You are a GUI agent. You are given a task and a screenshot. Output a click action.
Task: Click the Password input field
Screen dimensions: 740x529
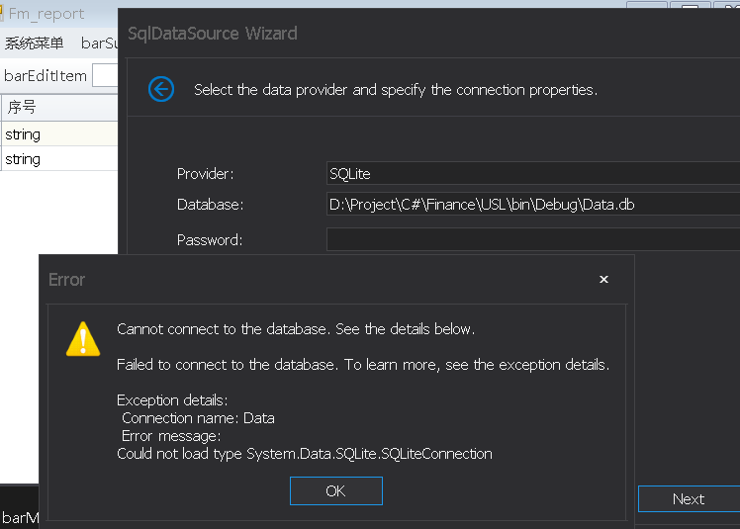click(533, 239)
